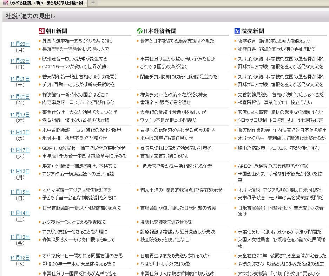This screenshot has width=329, height=276.
Task: Click headline 米中首脳談―「G2」時代の深化と限界
Action: click(x=81, y=130)
